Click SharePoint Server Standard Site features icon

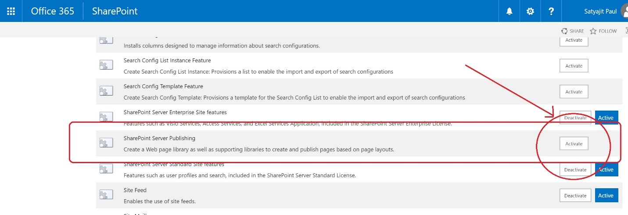(x=106, y=169)
